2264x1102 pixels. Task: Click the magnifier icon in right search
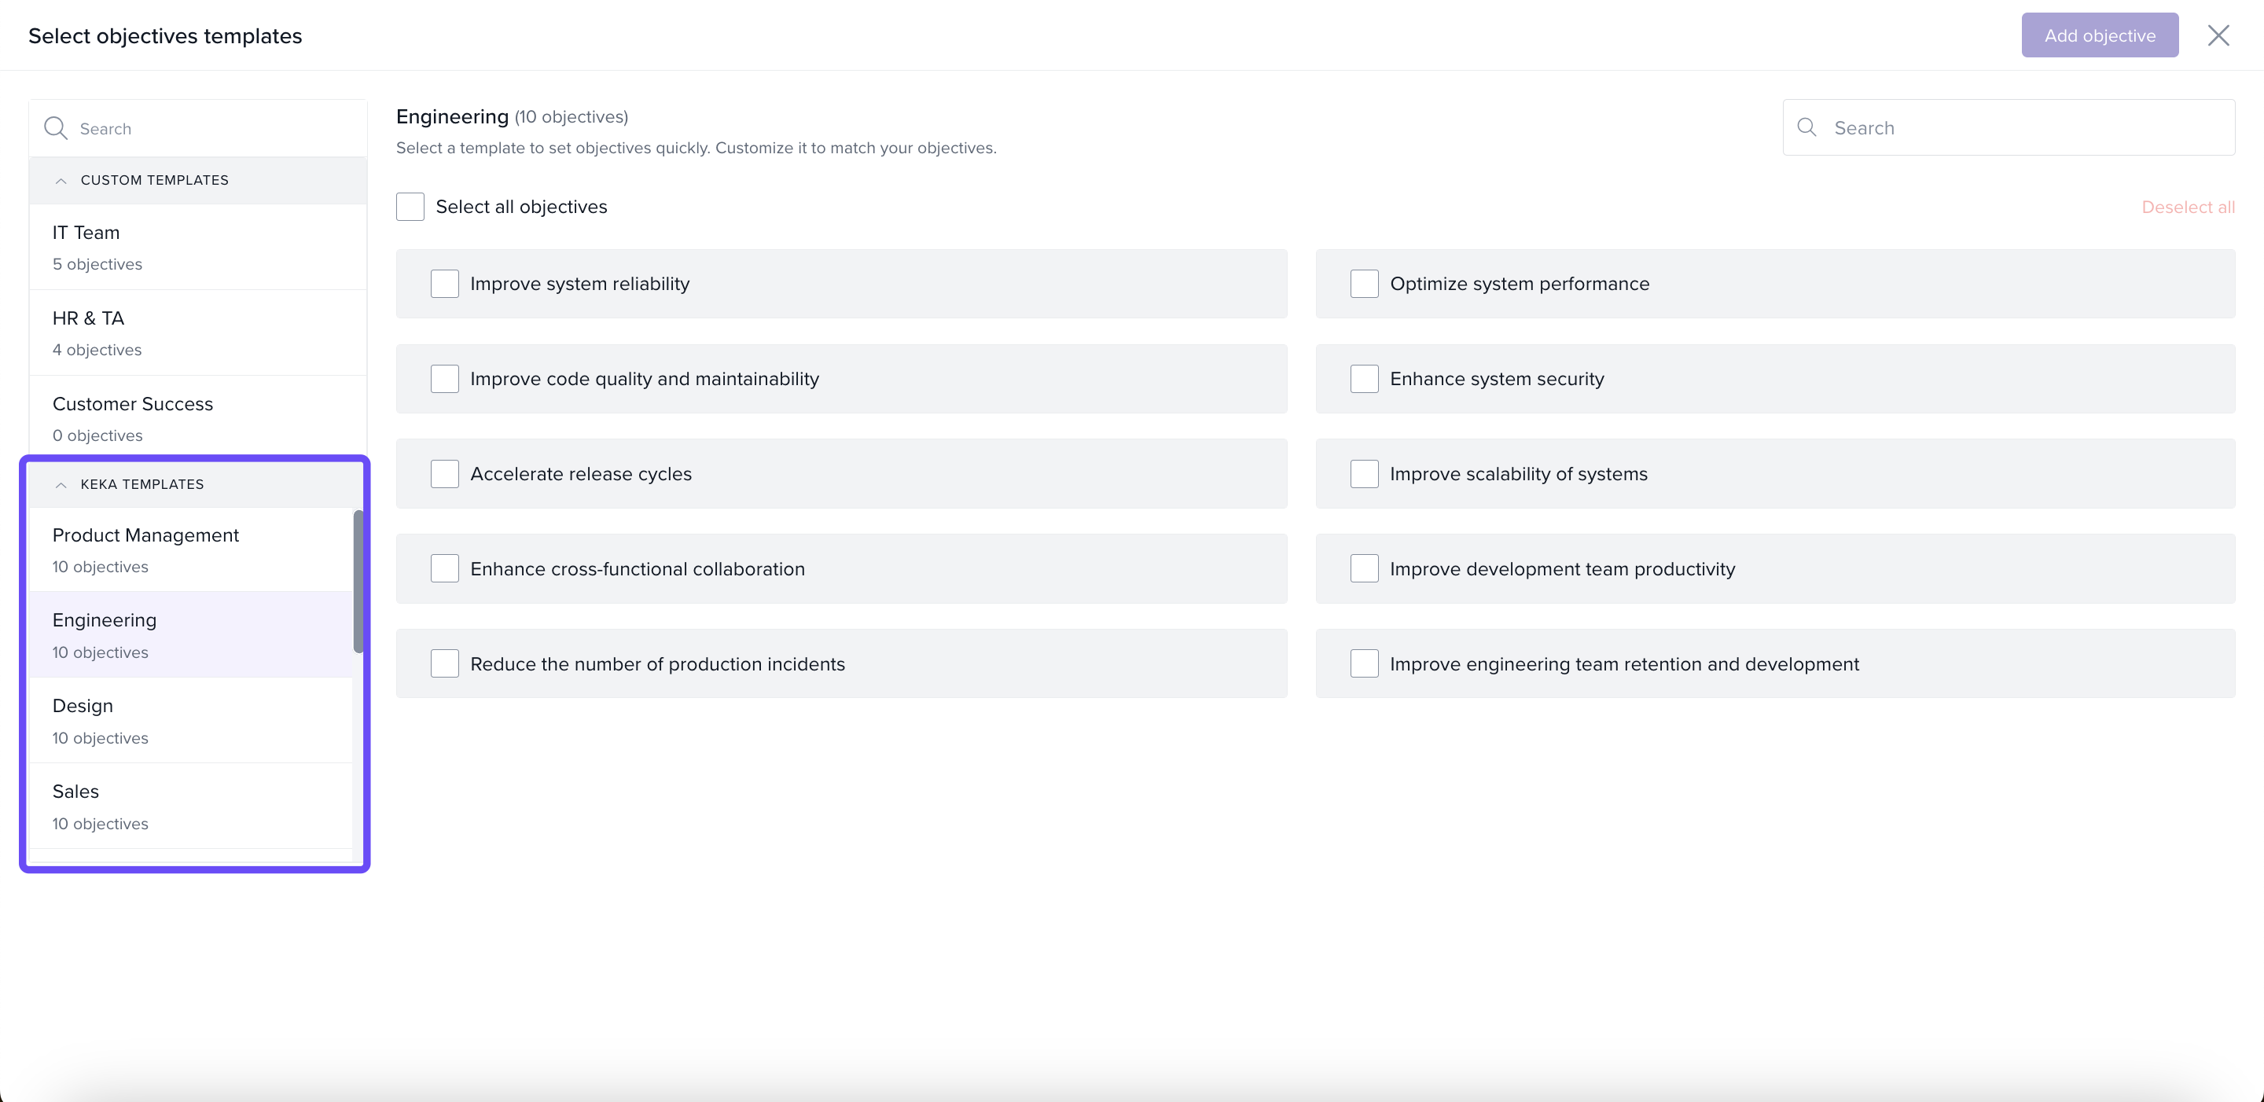click(x=1807, y=127)
